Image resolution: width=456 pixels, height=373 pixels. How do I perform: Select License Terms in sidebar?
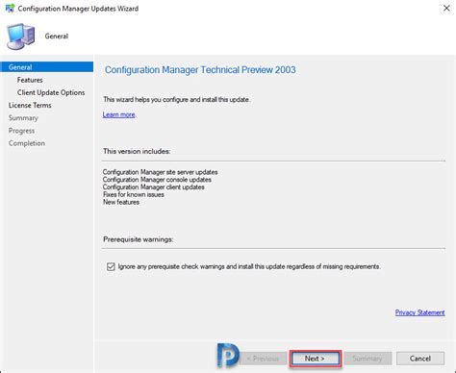pyautogui.click(x=30, y=105)
